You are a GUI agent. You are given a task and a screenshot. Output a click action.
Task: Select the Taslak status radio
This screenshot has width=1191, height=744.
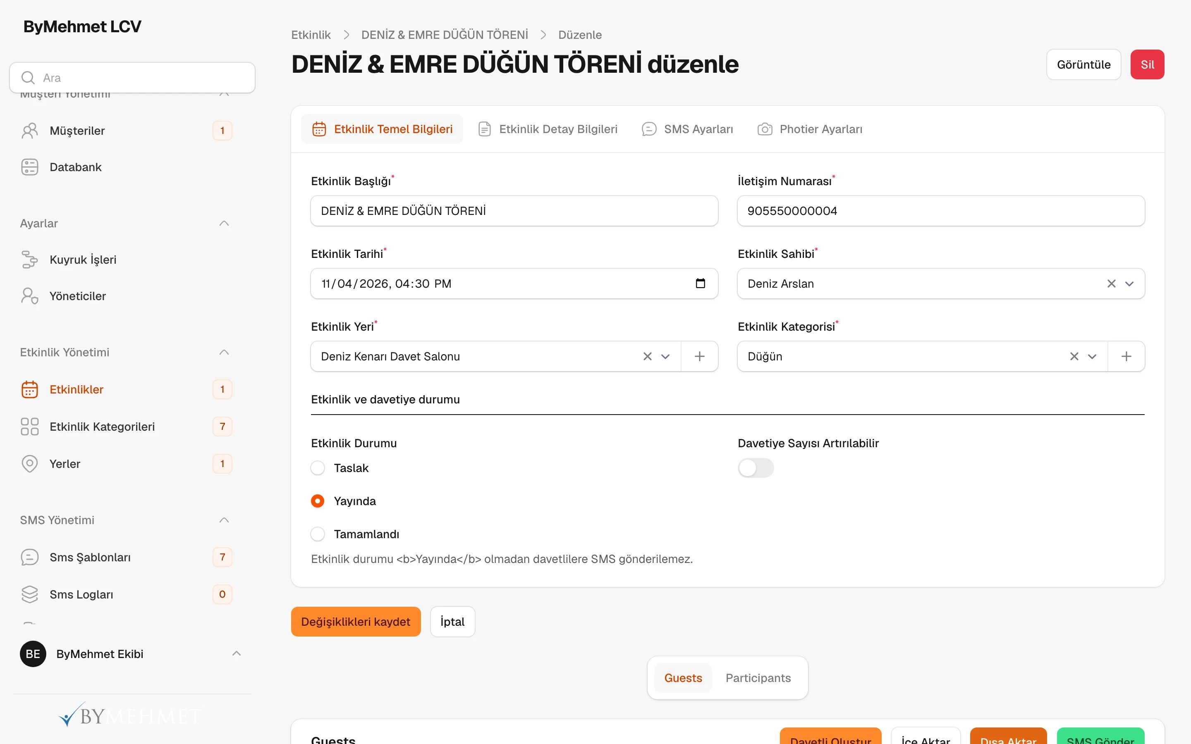pyautogui.click(x=318, y=468)
